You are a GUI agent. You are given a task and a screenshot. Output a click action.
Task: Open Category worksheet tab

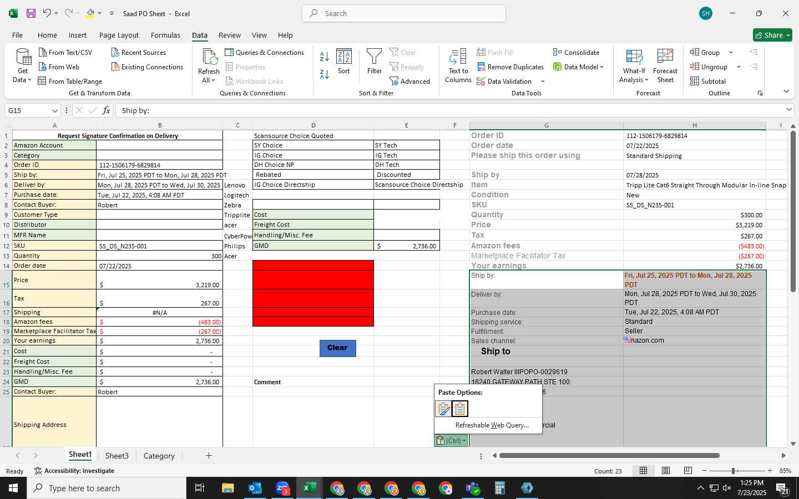159,456
